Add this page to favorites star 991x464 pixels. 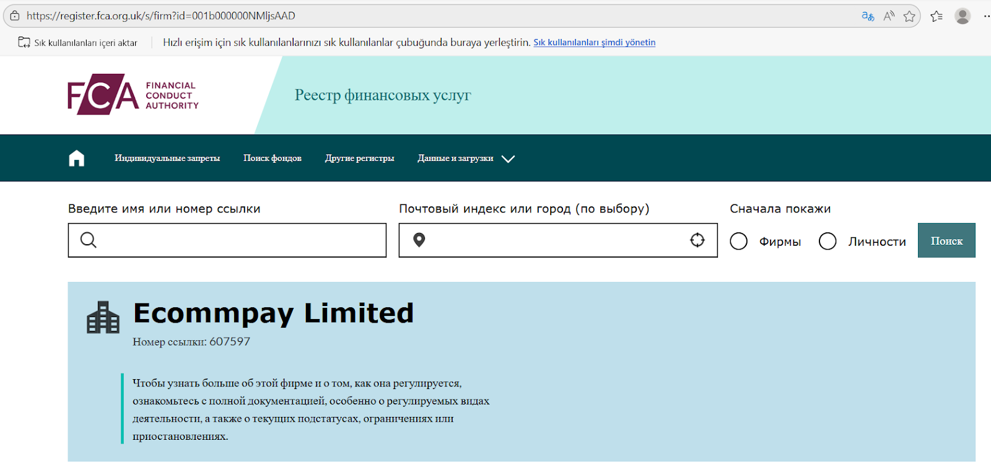click(909, 16)
